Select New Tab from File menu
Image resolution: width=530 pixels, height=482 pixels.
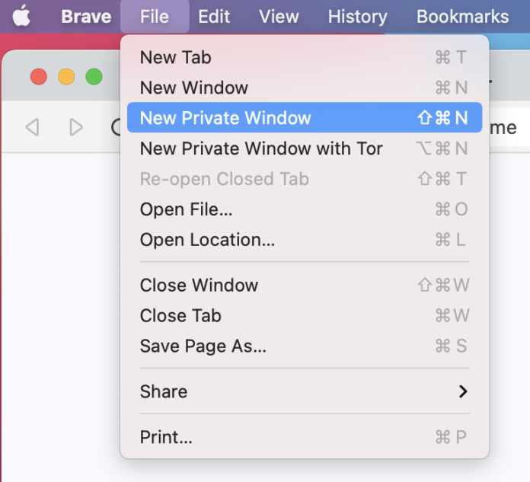[176, 57]
